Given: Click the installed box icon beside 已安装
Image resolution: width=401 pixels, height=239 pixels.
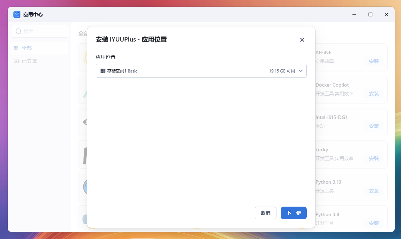Looking at the screenshot, I should point(16,61).
